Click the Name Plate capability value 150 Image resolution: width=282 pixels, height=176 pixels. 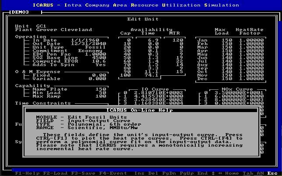(x=100, y=89)
